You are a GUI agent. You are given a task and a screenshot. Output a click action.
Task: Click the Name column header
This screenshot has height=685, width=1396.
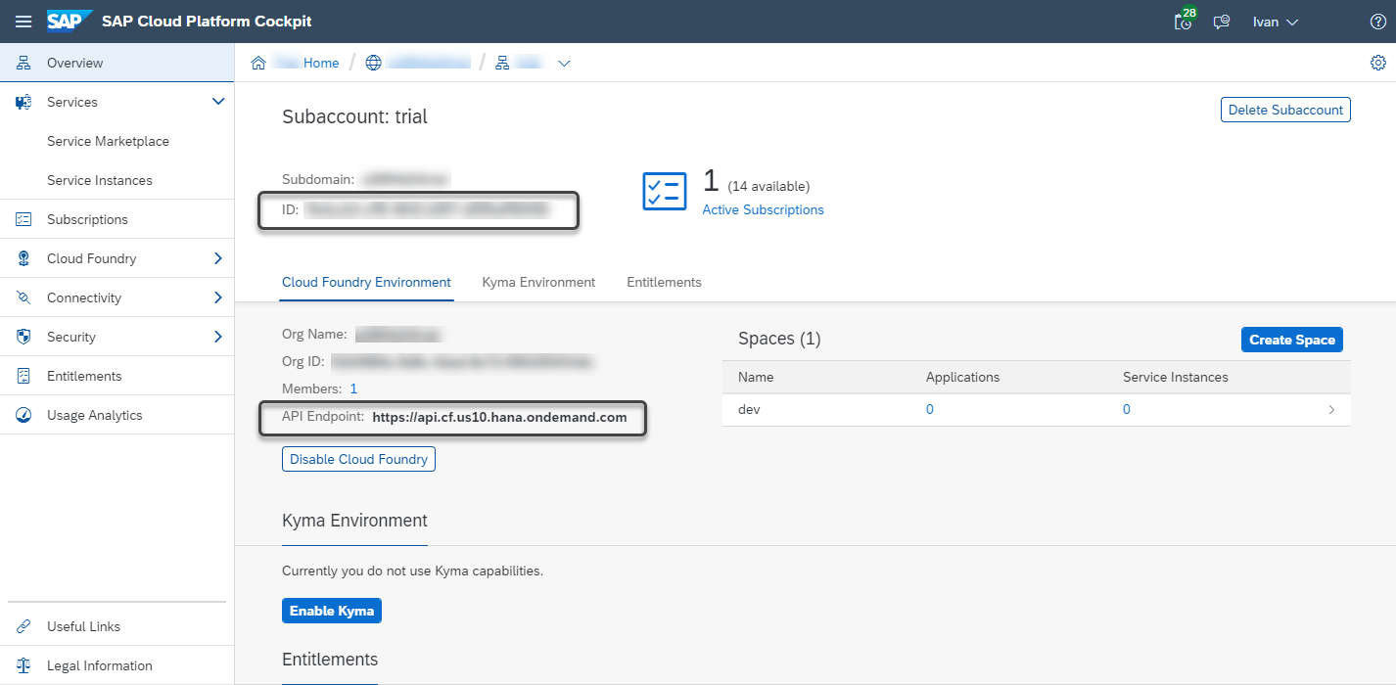(756, 377)
